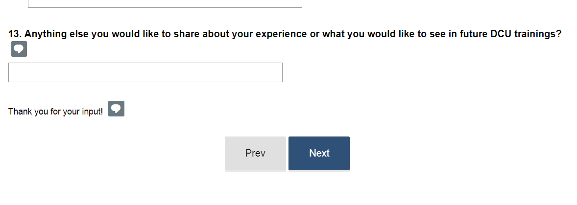
Task: Tap the speech bubble after the thank-you note
Action: pos(116,109)
